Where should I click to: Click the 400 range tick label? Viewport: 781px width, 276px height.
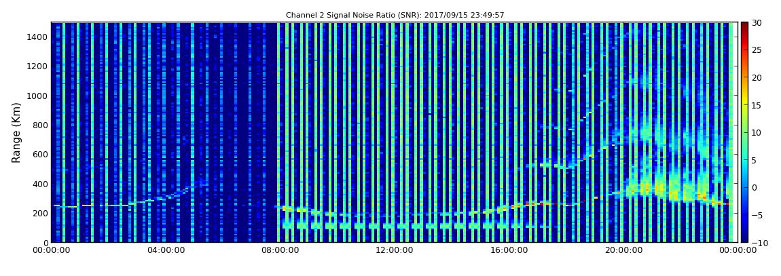[x=40, y=184]
